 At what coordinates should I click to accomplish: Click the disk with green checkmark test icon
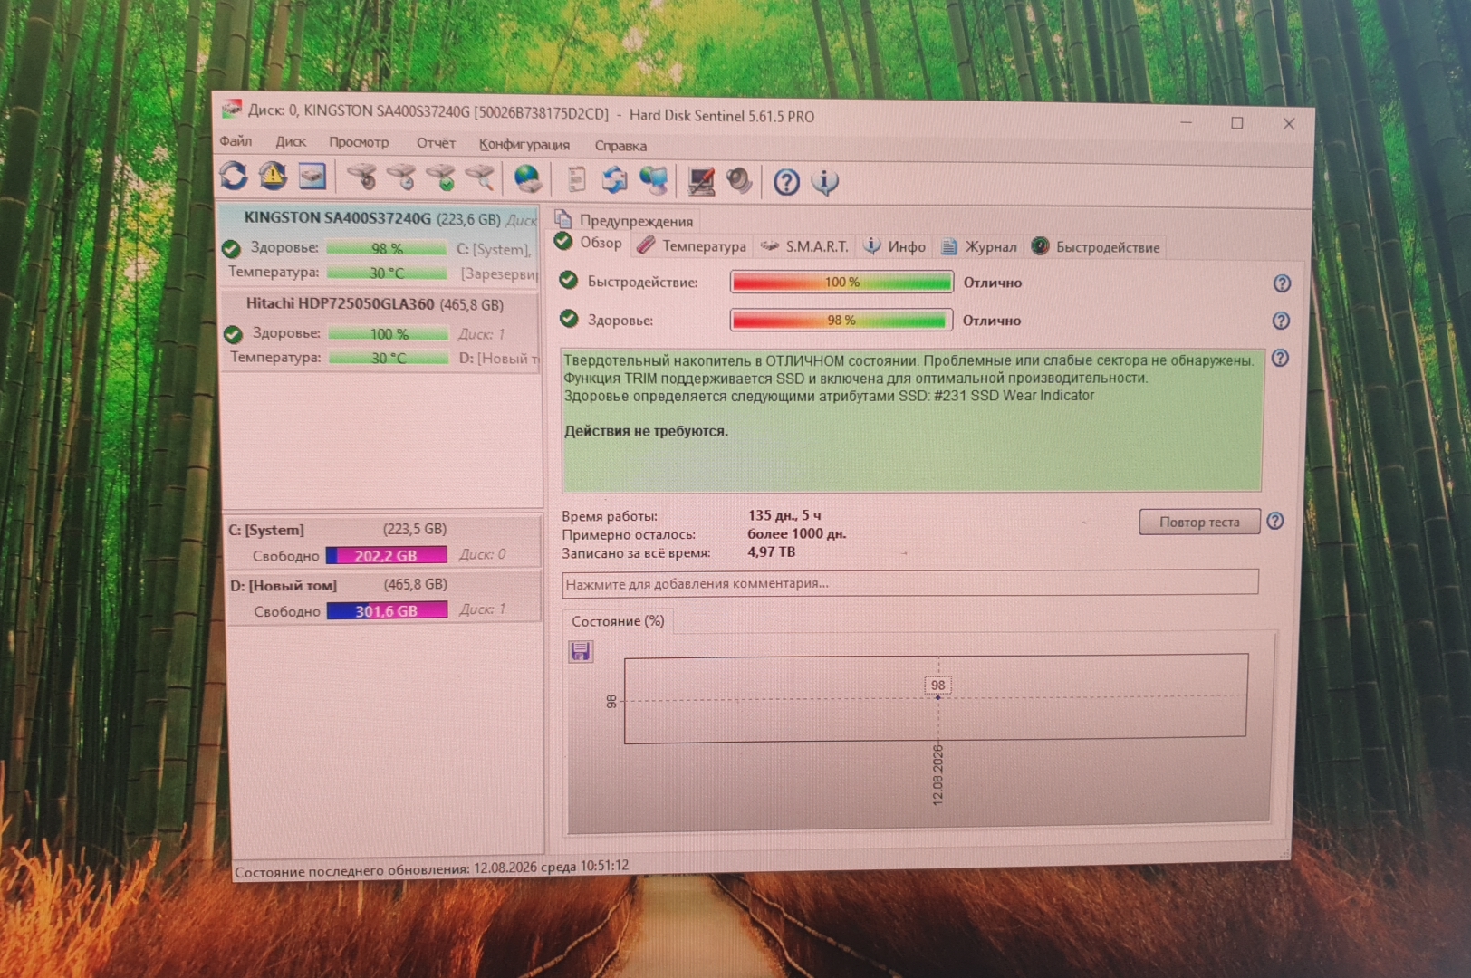click(x=441, y=178)
